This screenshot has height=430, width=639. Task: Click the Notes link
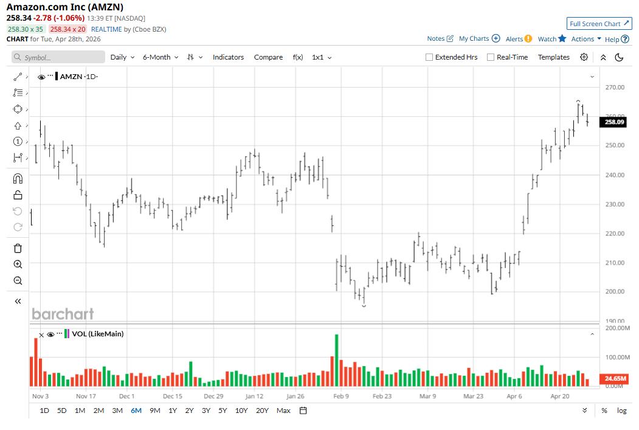tap(436, 38)
